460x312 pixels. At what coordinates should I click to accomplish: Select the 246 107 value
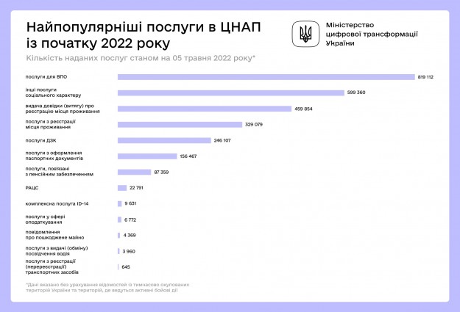pos(222,140)
